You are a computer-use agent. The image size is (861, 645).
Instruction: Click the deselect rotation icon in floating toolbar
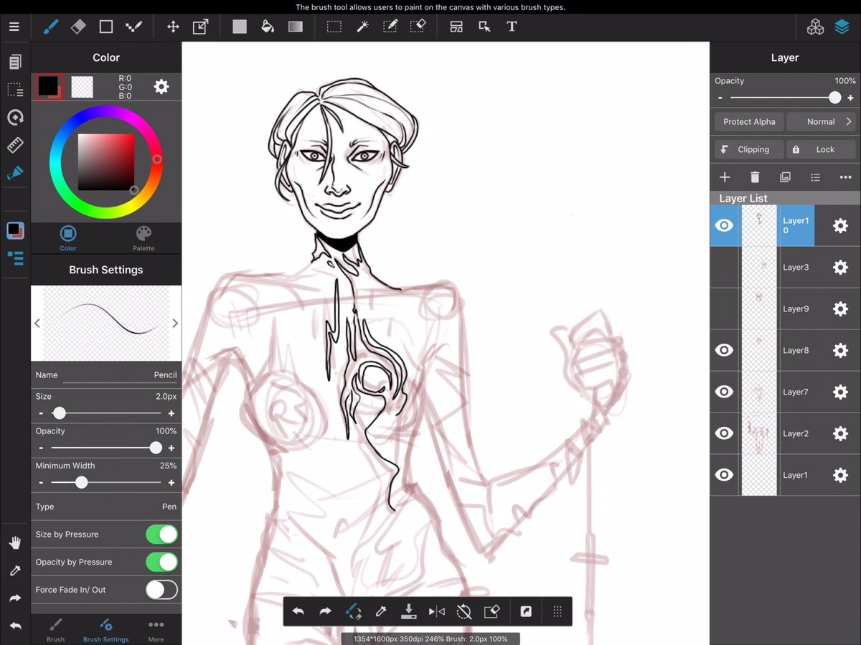click(x=464, y=611)
